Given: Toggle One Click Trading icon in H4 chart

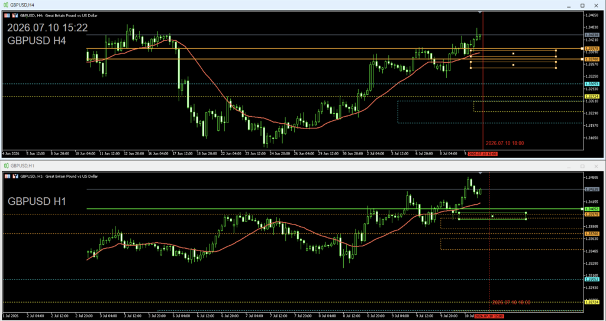Looking at the screenshot, I should point(15,15).
